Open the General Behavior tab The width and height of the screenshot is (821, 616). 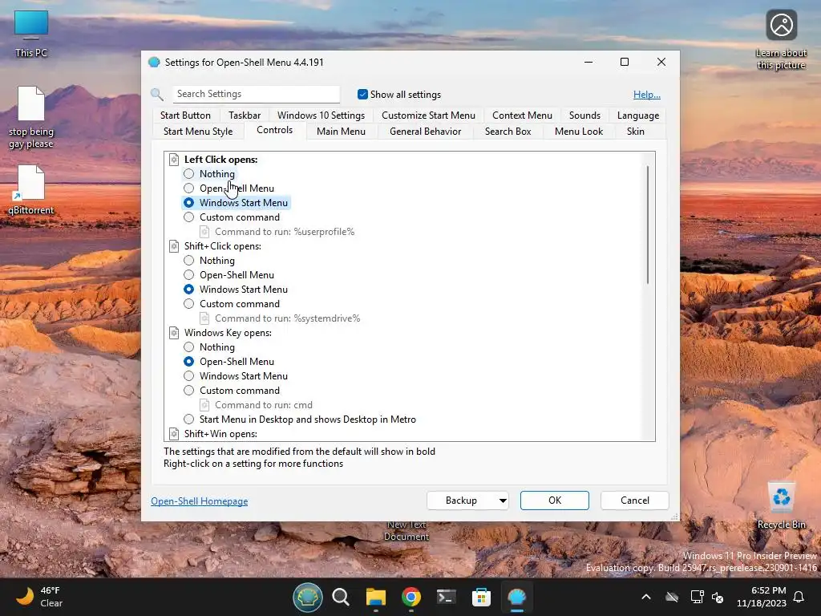click(x=425, y=132)
